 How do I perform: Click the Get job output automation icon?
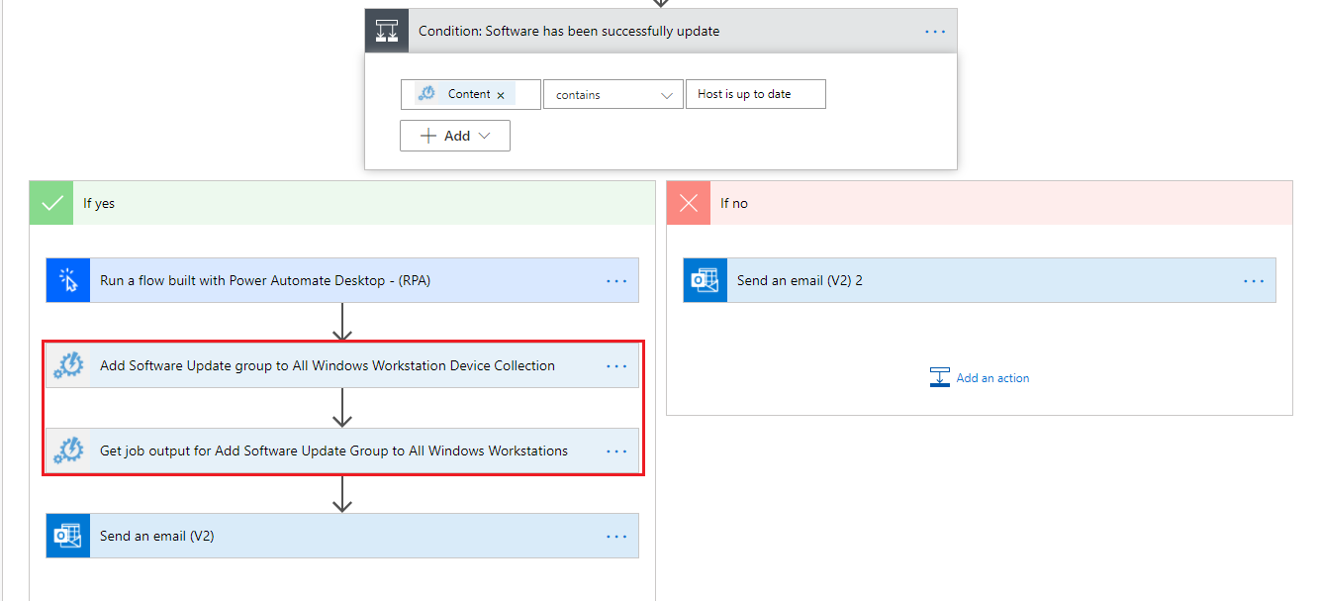pos(68,451)
